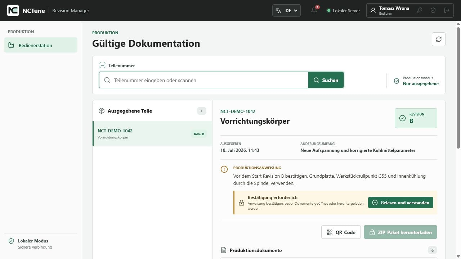Click the Revision Manager title text
The image size is (461, 259).
[71, 10]
